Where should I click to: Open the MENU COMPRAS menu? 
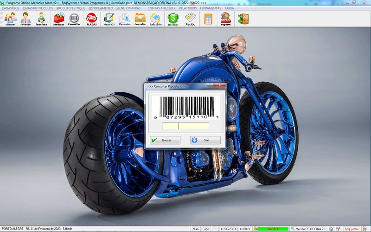point(128,8)
